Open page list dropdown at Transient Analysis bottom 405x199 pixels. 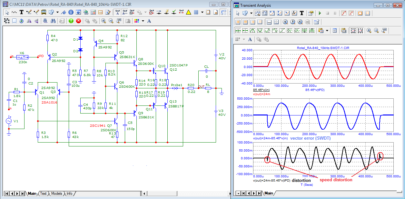(x=238, y=193)
